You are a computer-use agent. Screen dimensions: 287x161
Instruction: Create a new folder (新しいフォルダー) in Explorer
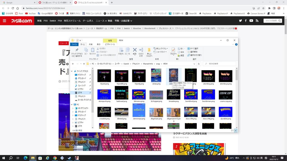[149, 52]
